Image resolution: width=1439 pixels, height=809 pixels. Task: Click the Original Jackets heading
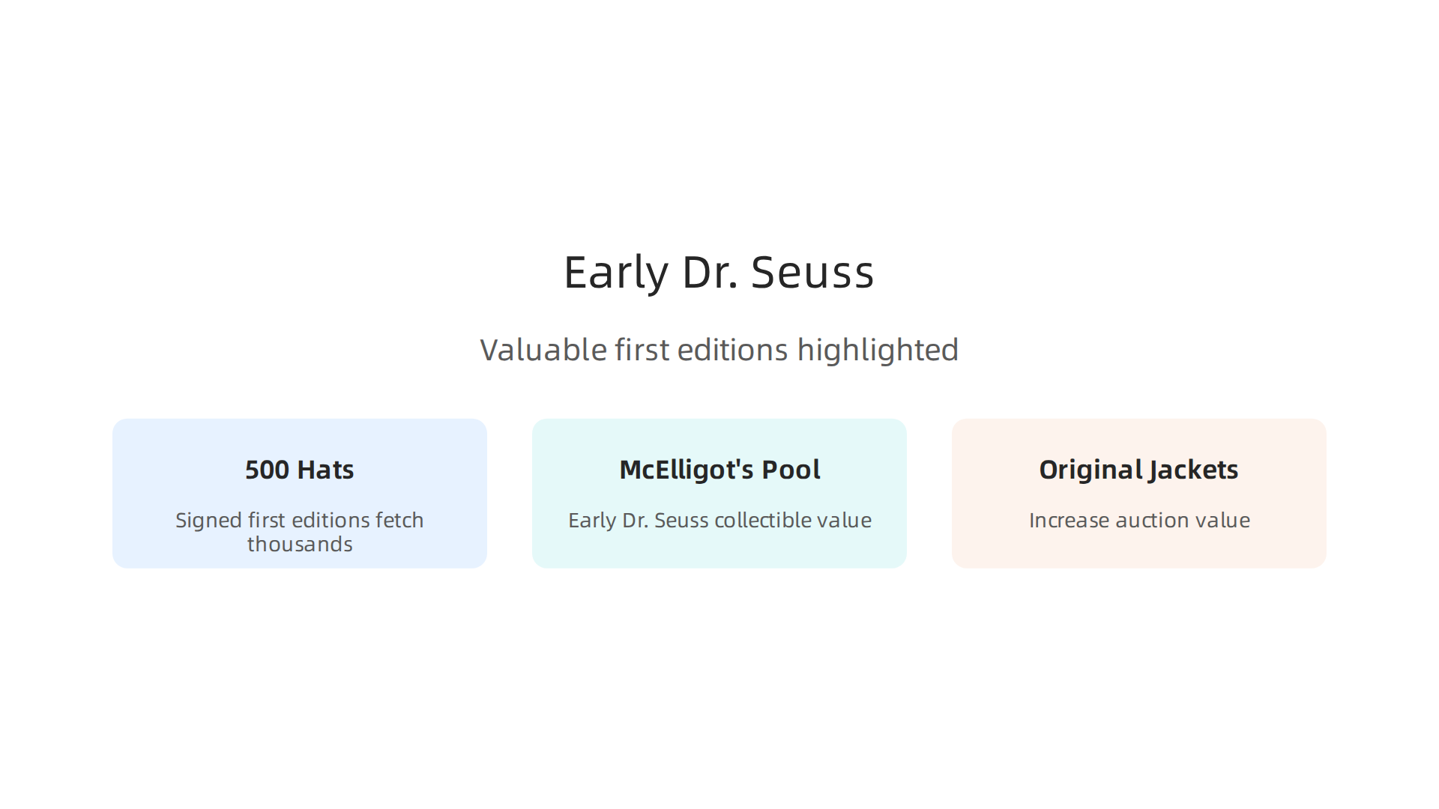tap(1138, 470)
